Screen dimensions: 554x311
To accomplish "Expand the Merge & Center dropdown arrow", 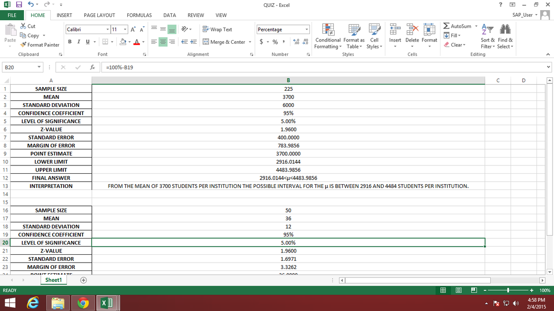I will 250,42.
